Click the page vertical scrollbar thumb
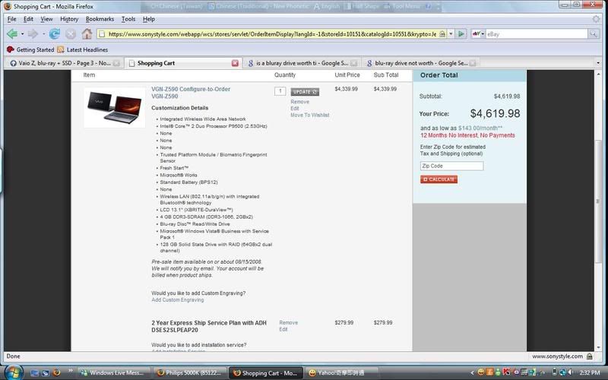 (598, 201)
